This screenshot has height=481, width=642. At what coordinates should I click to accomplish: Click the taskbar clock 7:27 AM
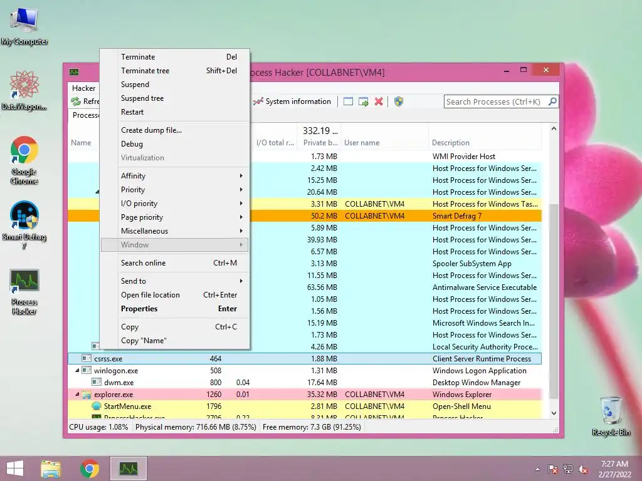614,464
